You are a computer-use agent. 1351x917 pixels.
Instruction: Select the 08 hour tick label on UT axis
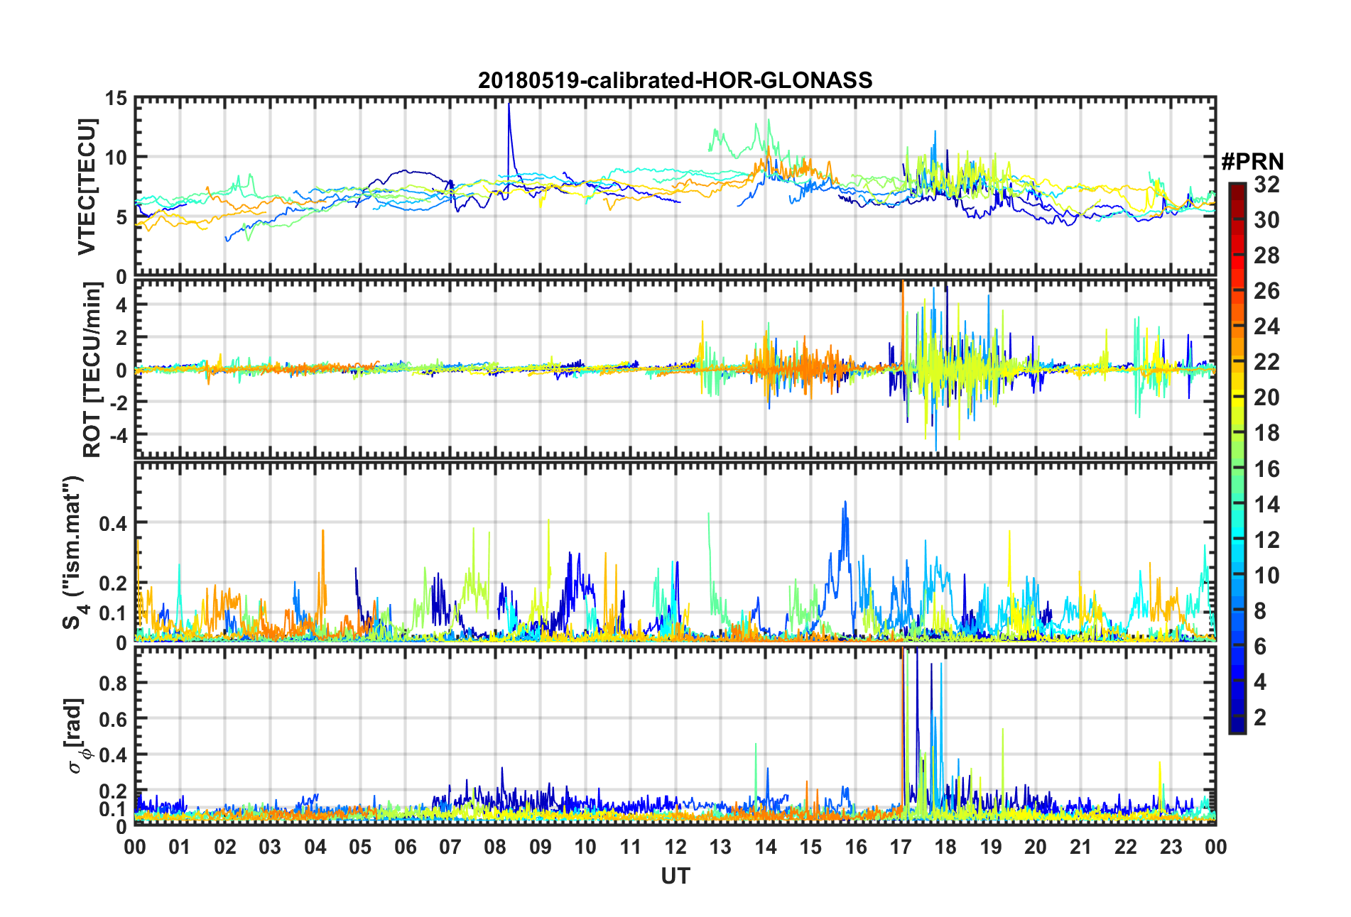coord(495,847)
